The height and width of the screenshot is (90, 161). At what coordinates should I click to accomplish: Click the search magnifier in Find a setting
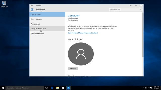pyautogui.click(x=141, y=9)
